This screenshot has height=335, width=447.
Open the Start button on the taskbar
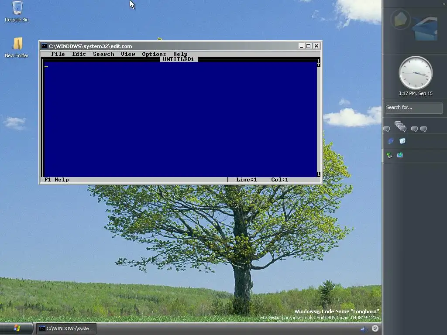(17, 328)
